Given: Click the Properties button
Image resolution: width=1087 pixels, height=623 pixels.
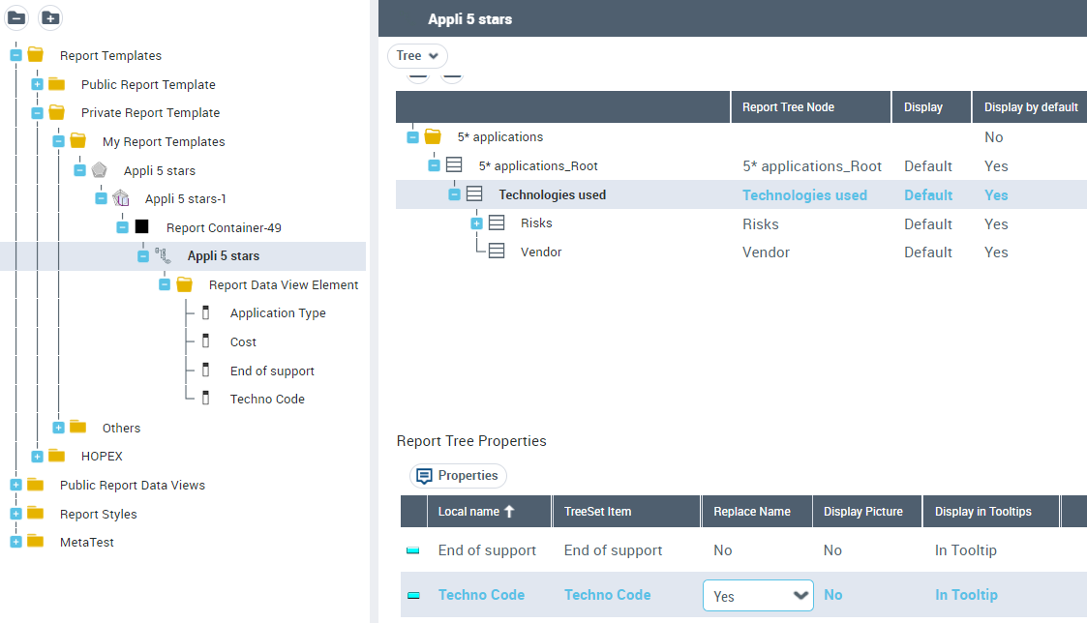Looking at the screenshot, I should pos(458,476).
